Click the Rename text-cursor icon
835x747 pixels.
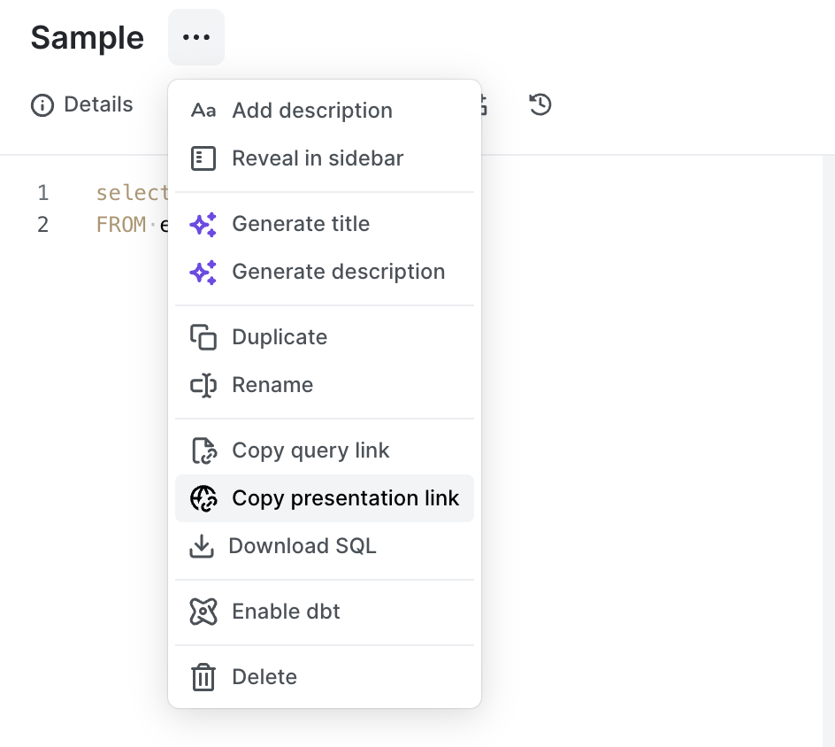click(203, 385)
